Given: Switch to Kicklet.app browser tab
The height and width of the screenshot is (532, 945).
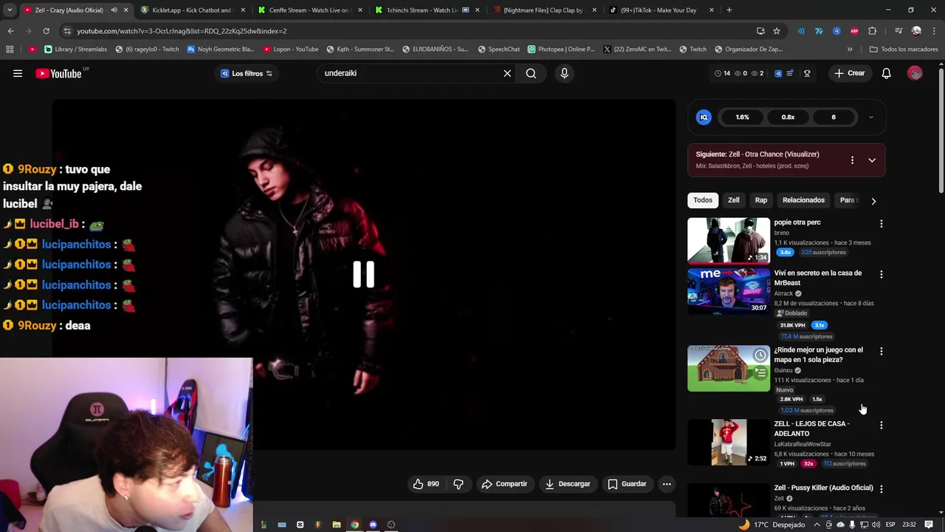Looking at the screenshot, I should (191, 10).
